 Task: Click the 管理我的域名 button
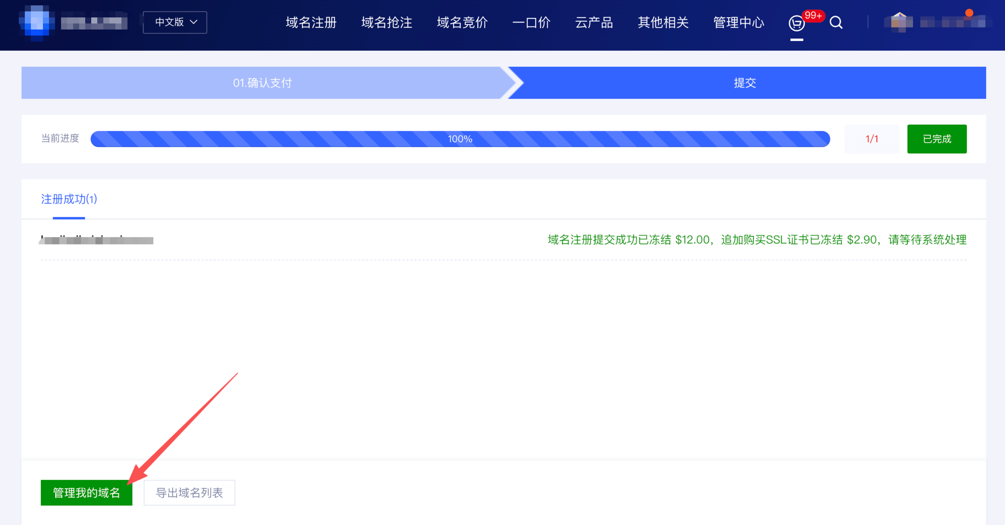[86, 492]
